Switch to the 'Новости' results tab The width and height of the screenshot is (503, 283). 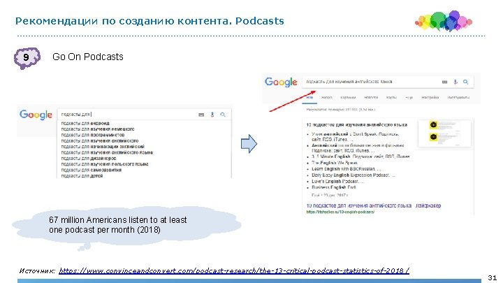click(x=371, y=97)
